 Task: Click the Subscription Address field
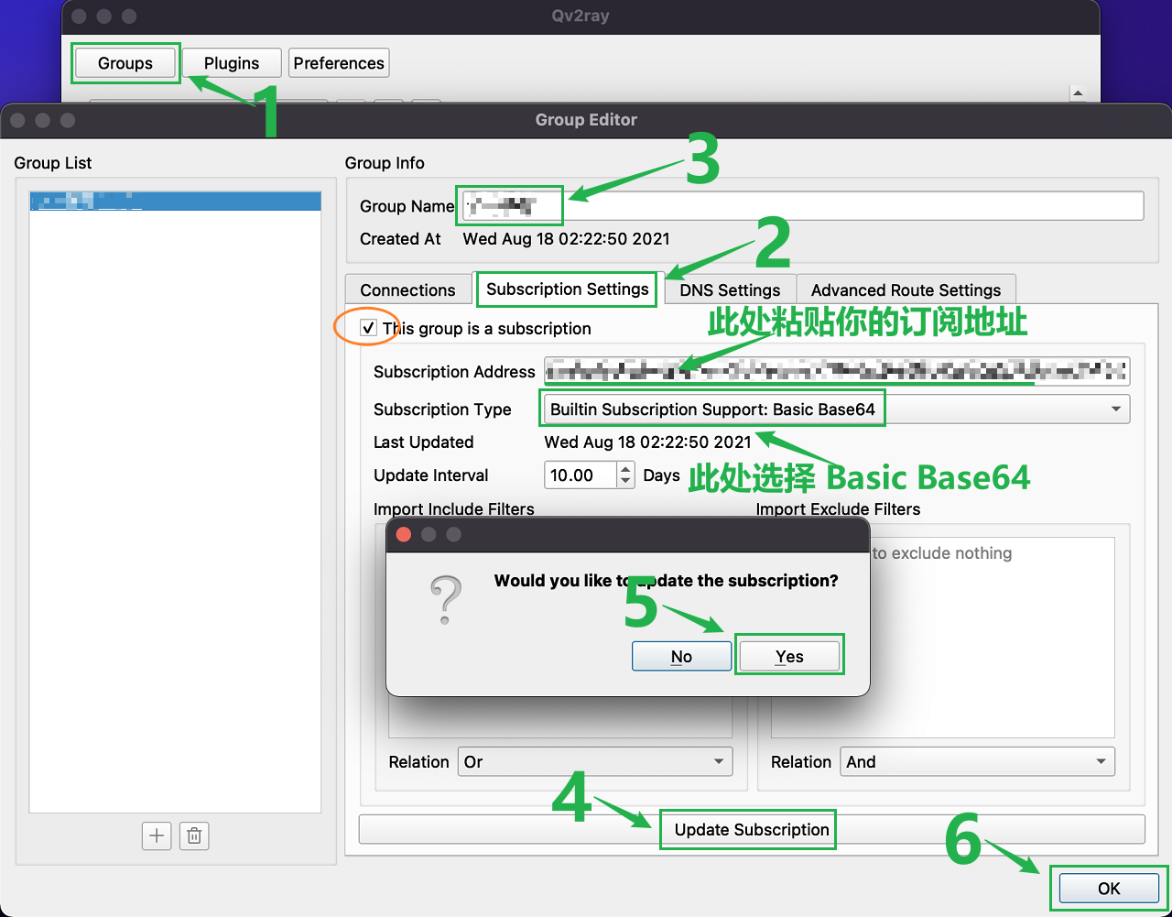(x=836, y=371)
